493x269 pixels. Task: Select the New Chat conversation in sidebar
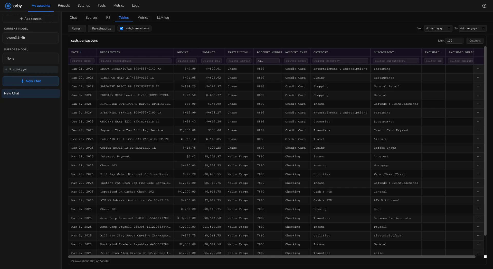[31, 93]
